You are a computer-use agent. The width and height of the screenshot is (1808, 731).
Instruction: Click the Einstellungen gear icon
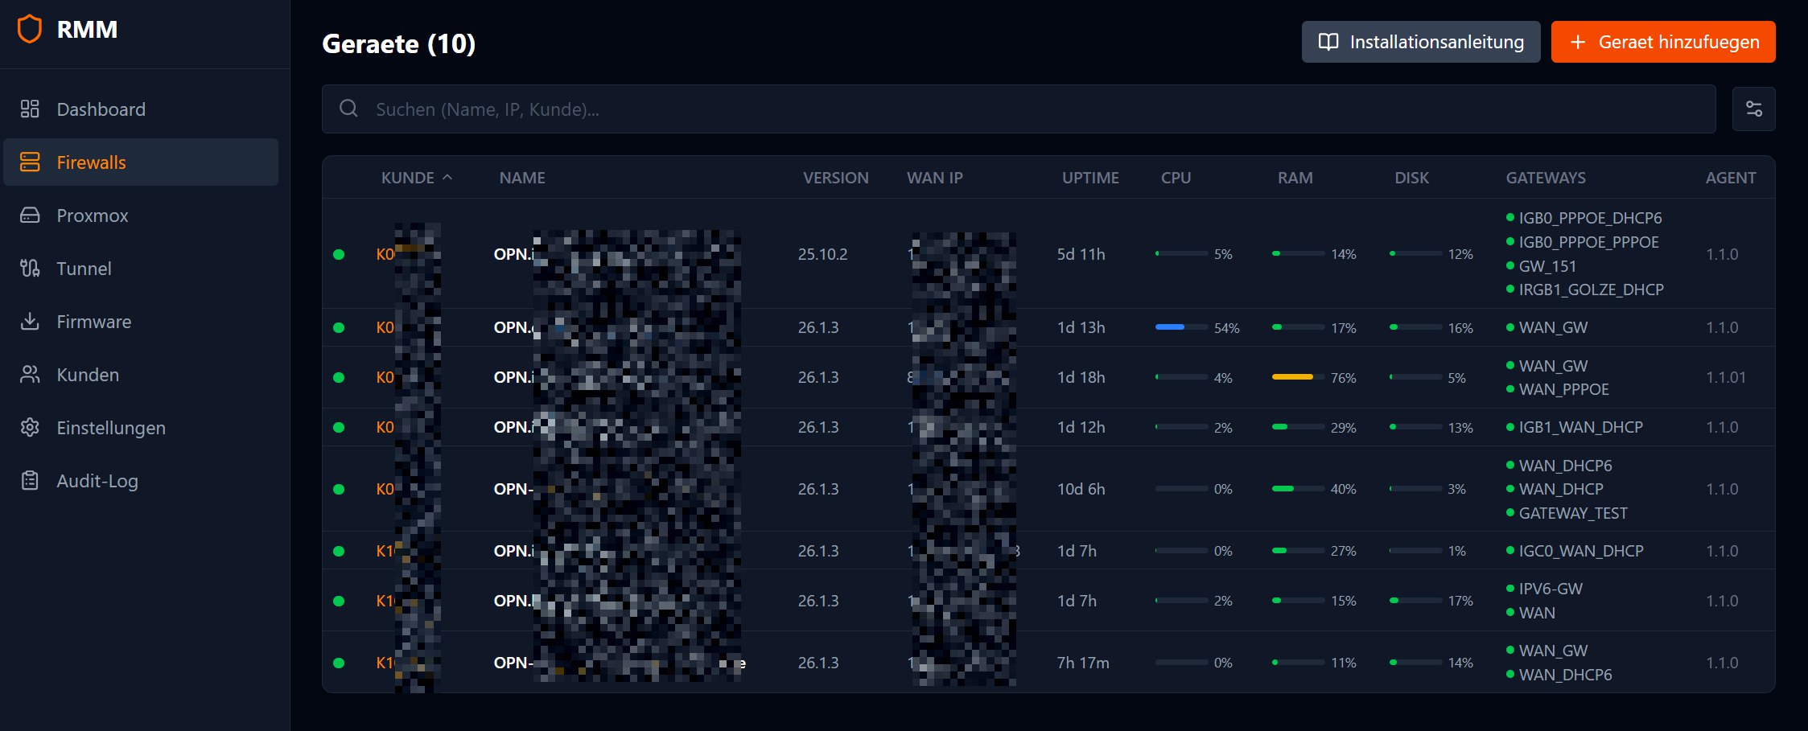coord(30,427)
